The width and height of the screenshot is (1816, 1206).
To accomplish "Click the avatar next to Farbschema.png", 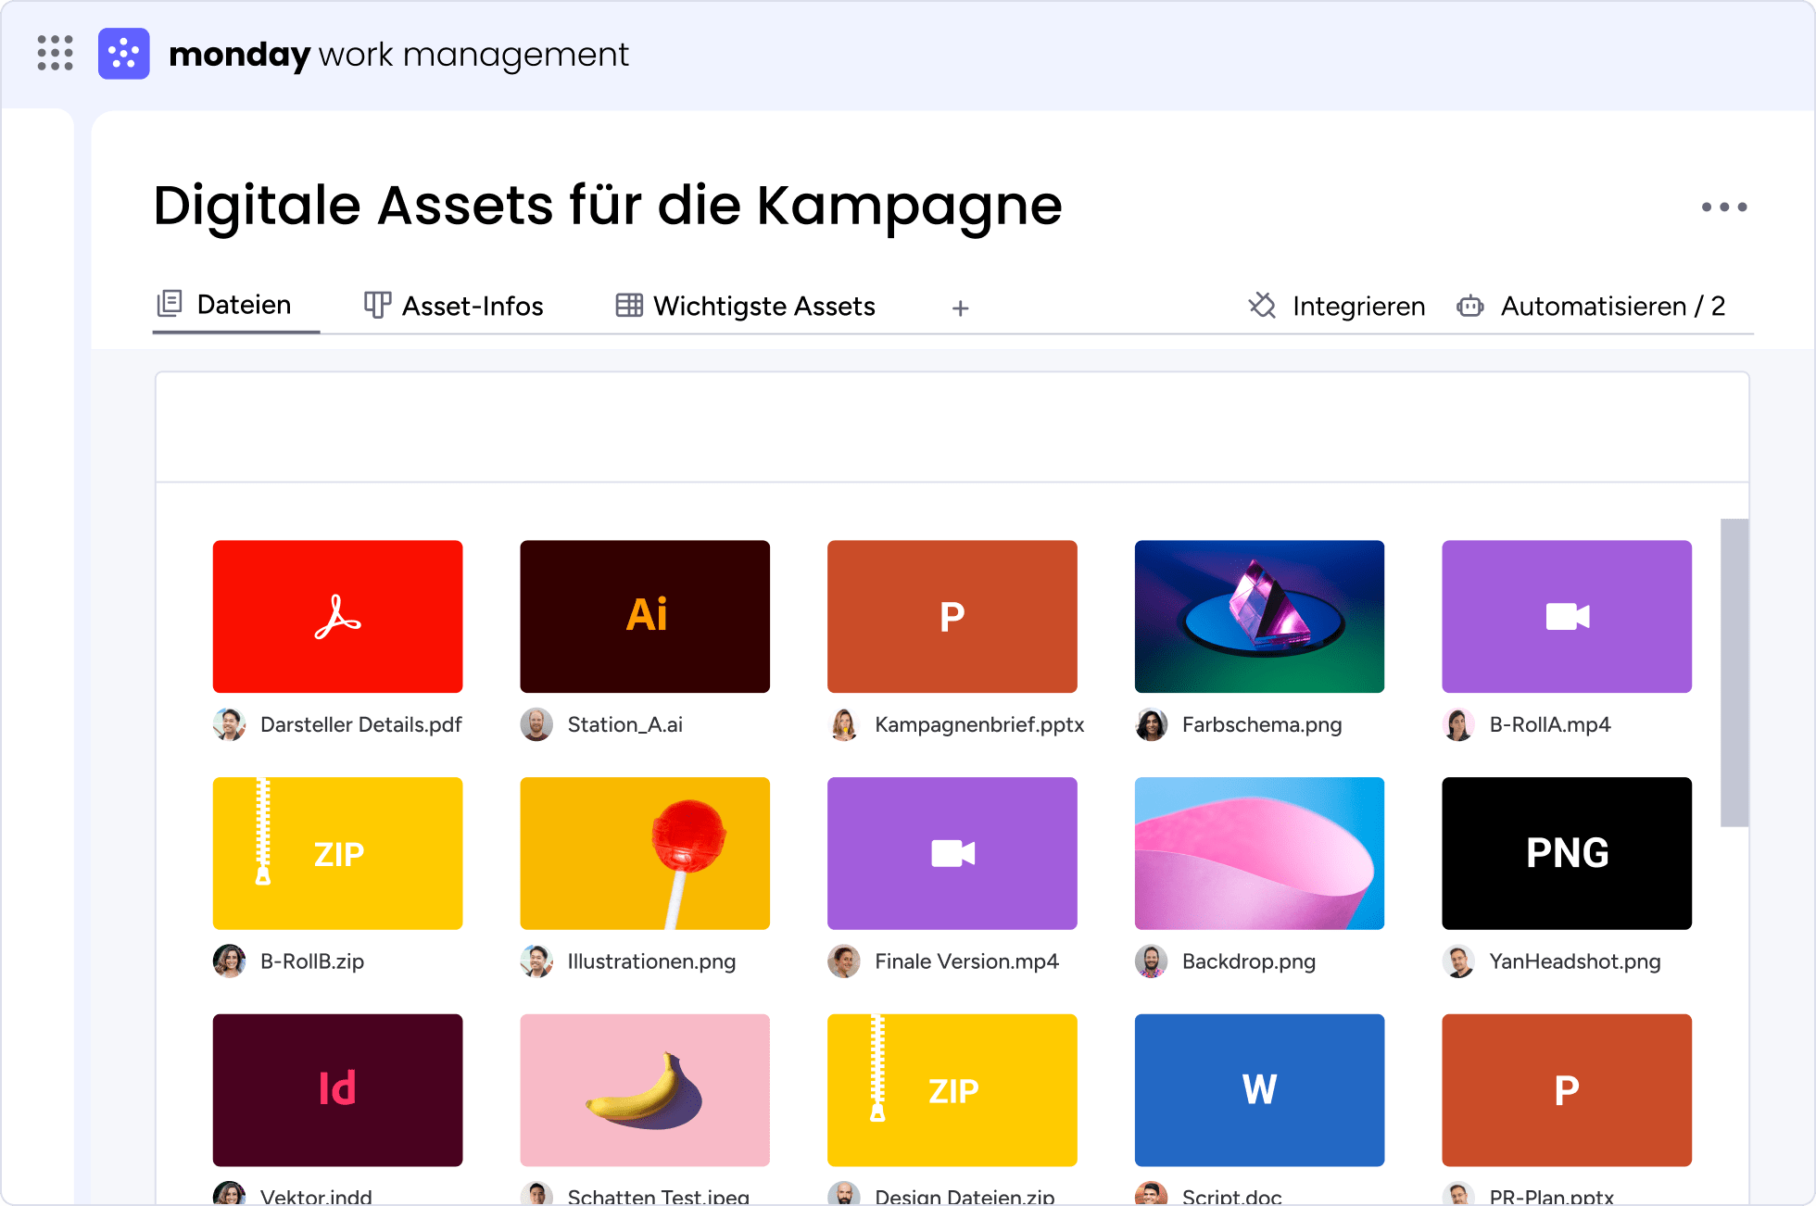I will 1152,724.
